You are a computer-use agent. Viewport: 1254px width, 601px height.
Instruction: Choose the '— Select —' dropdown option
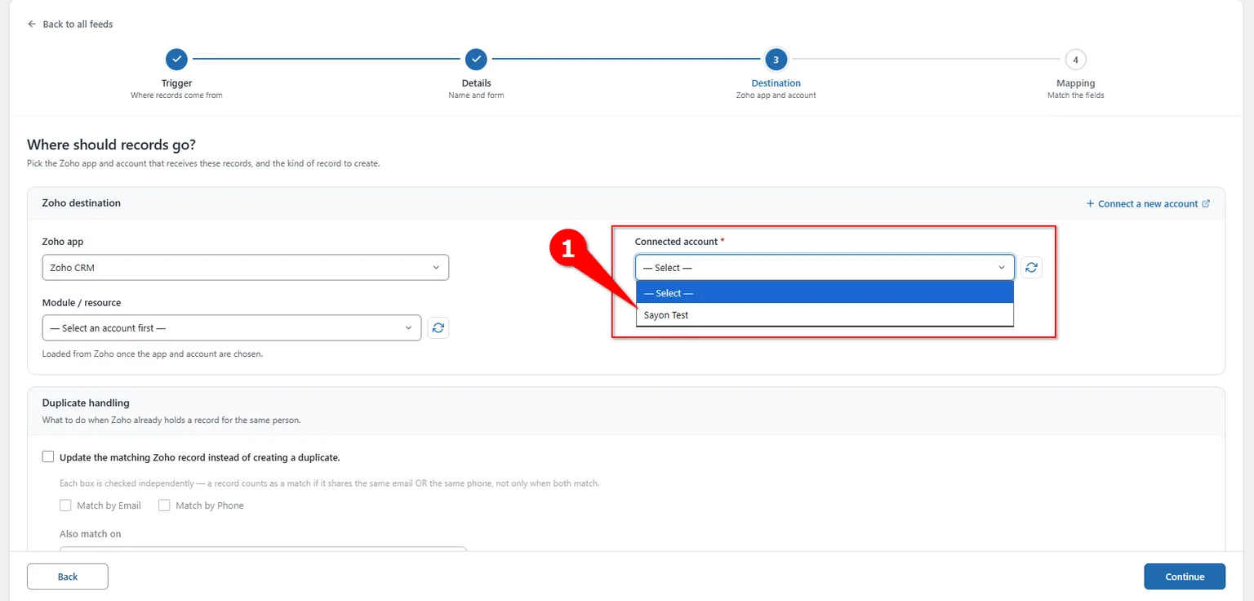pyautogui.click(x=825, y=293)
